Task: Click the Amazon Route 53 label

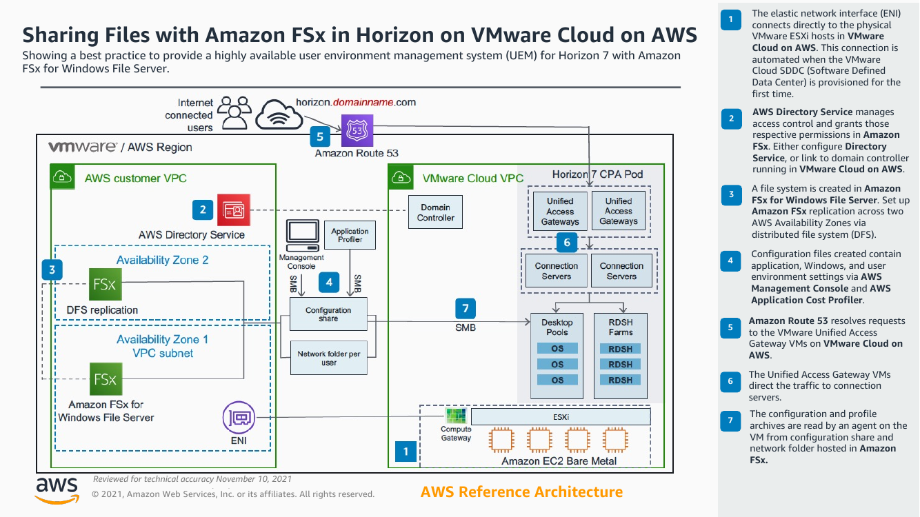Action: pos(357,153)
